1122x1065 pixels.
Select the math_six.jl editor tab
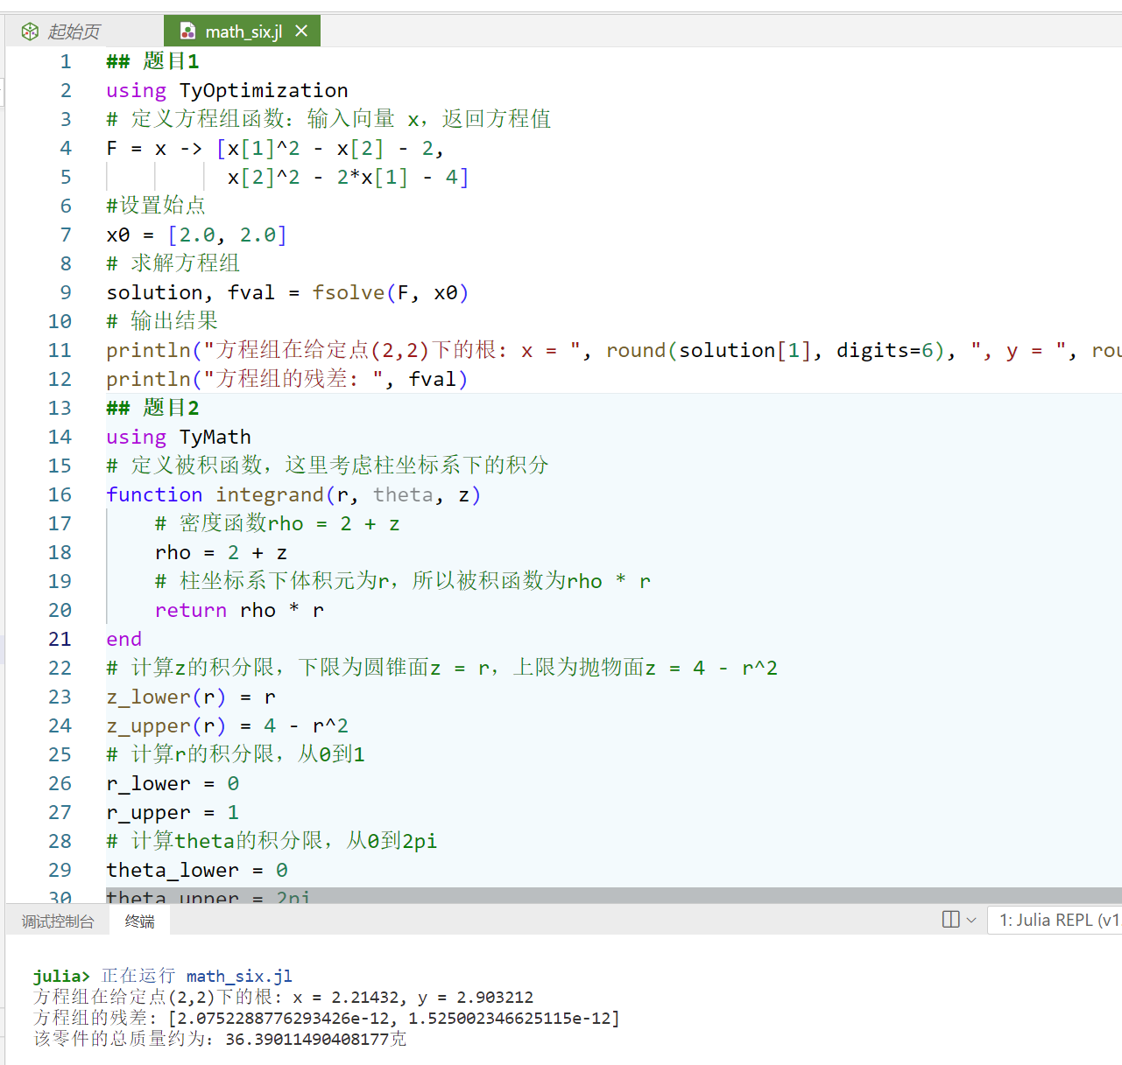243,32
